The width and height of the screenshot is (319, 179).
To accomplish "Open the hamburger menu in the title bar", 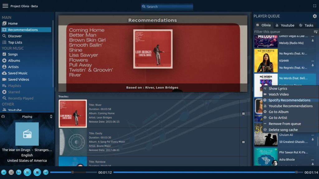I will 5,6.
